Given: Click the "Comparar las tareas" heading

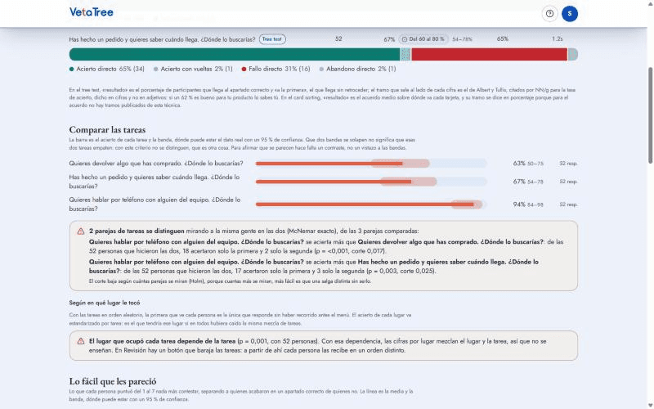Looking at the screenshot, I should point(107,130).
